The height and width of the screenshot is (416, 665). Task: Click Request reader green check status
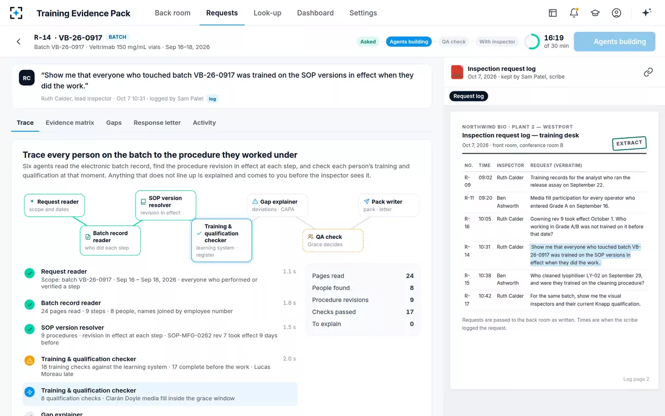[30, 273]
